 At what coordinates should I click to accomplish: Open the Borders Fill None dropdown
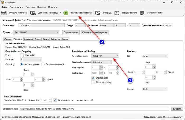(x=154, y=56)
